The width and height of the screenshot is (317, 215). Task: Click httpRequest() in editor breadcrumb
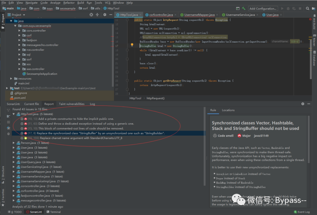156,98
